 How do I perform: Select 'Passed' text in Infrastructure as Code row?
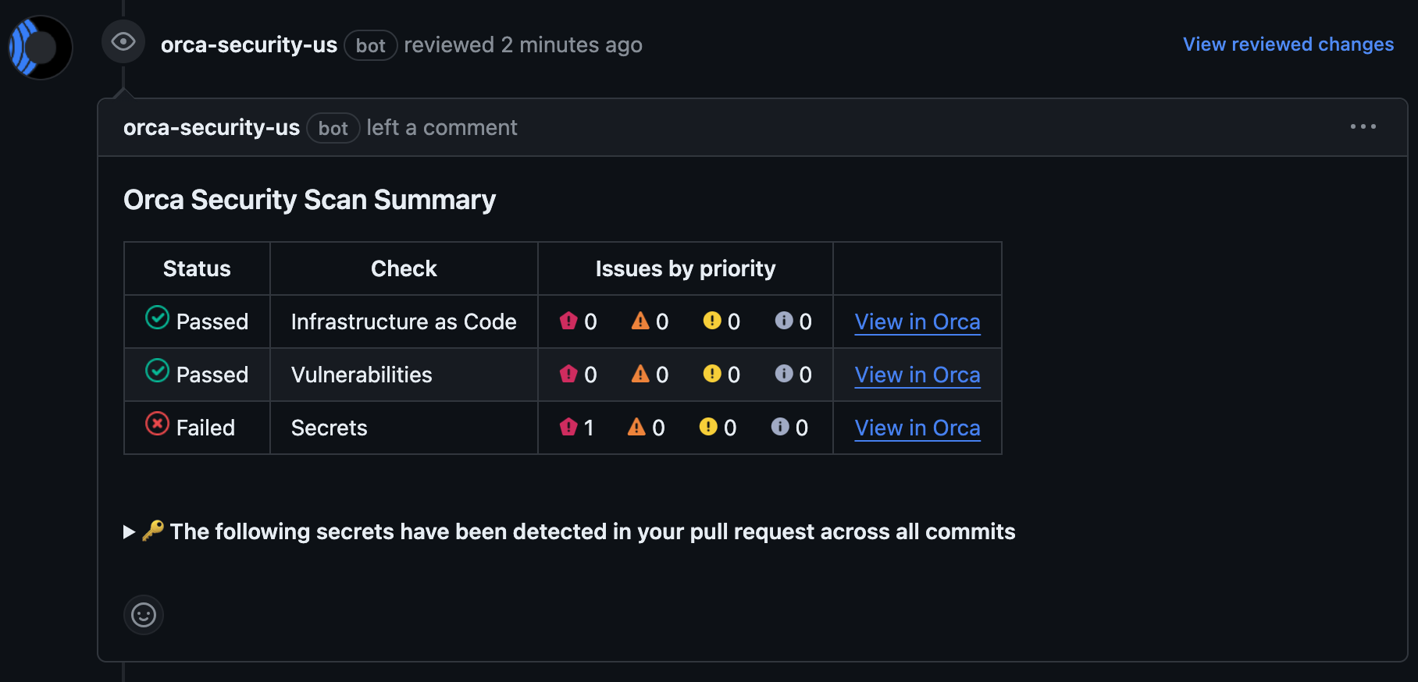pos(212,321)
